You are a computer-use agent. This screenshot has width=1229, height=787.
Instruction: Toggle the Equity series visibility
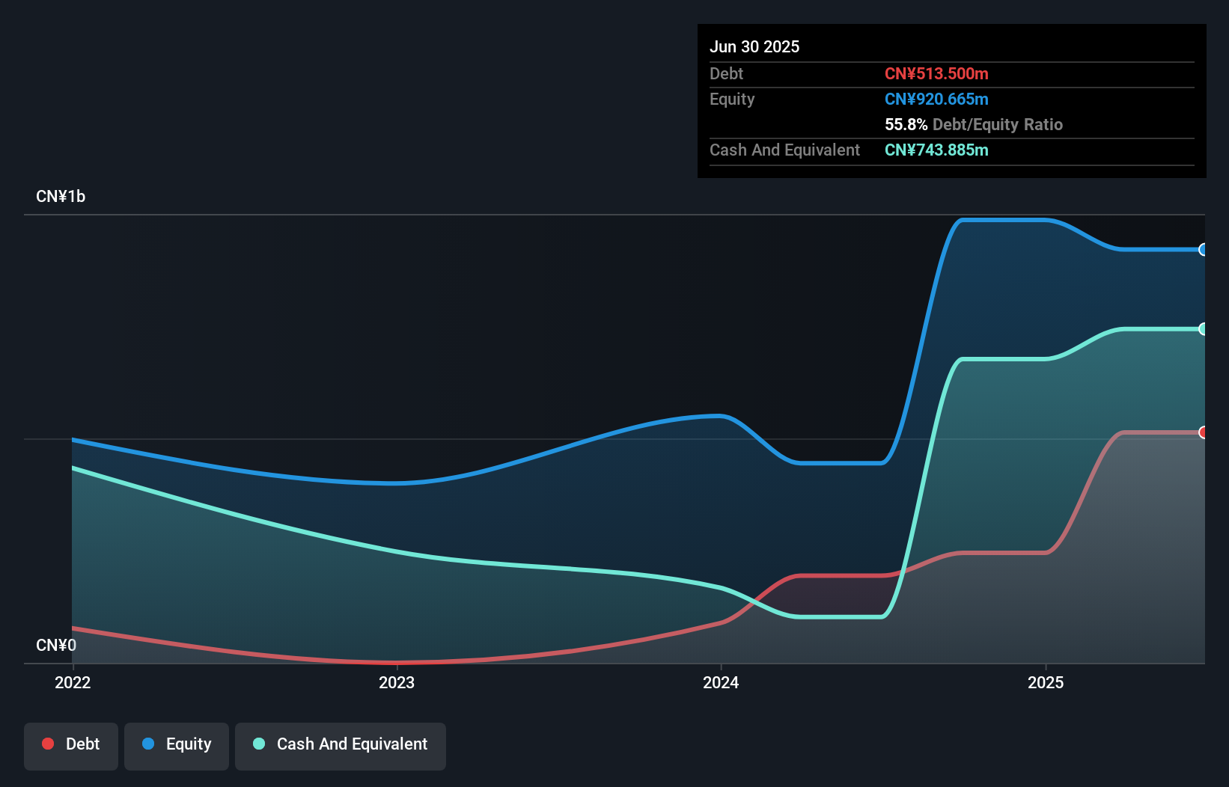176,745
